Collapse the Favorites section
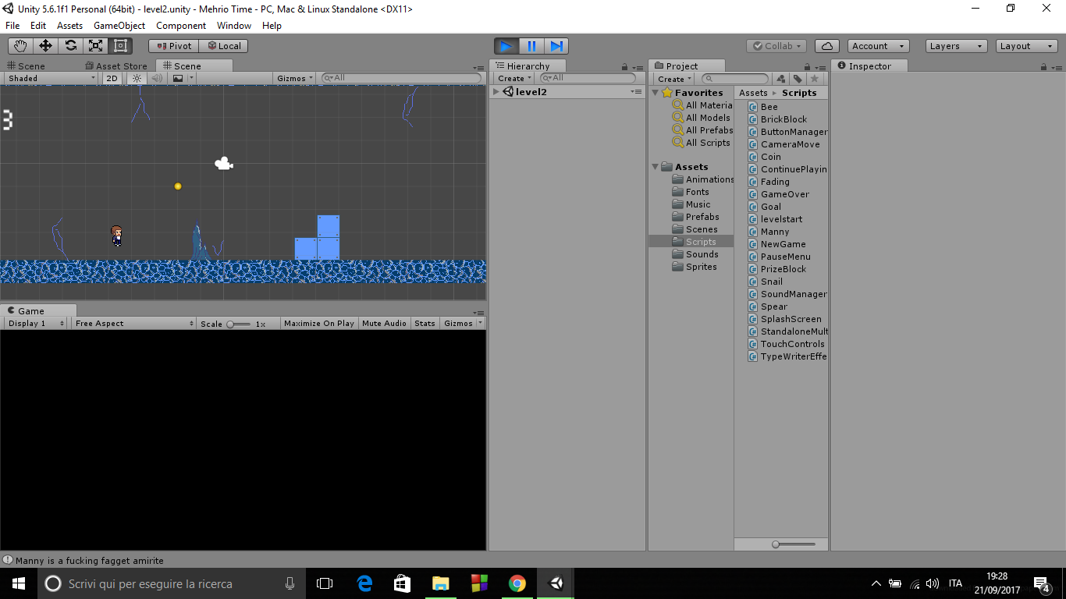This screenshot has height=599, width=1066. 656,93
